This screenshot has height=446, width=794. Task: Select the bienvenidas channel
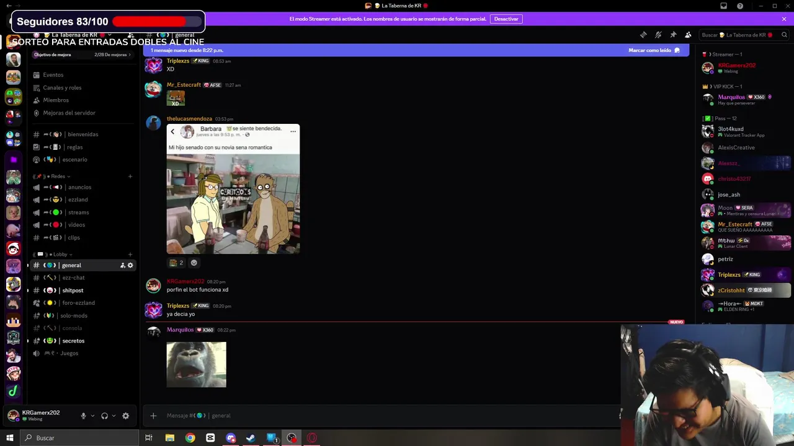tap(83, 134)
